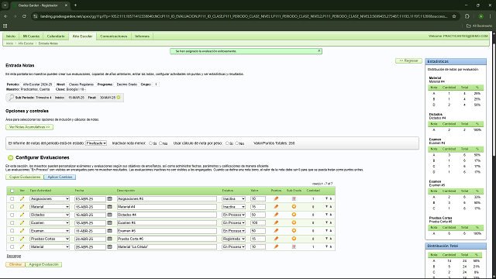Screen dimensions: 496x279
Task: Click Ver Notas Acumulativas button
Action: pyautogui.click(x=29, y=127)
